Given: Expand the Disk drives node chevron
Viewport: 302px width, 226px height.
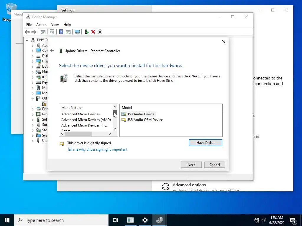Looking at the screenshot, I should (x=32, y=56).
